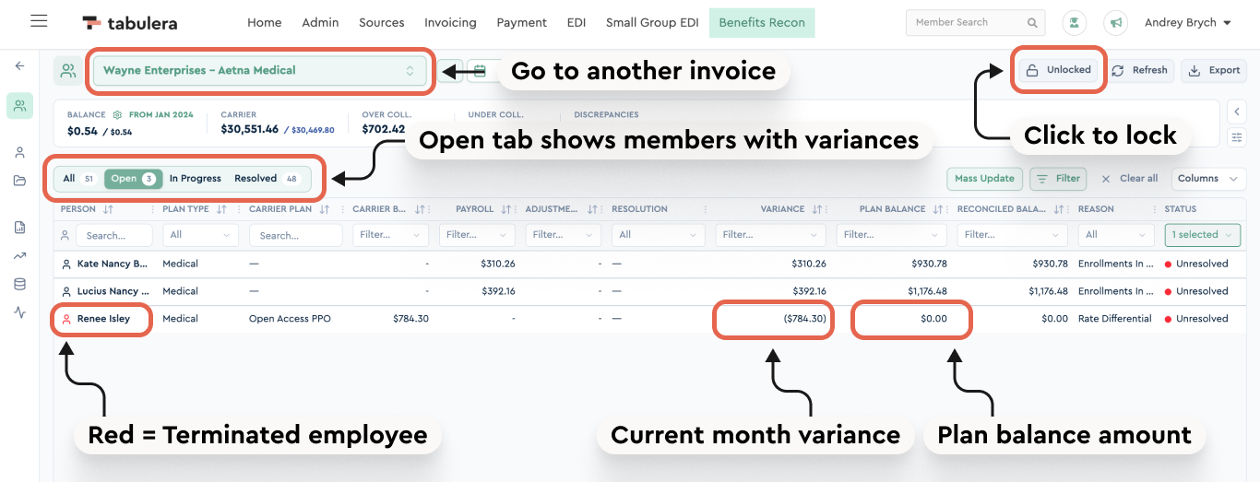Open Small Group EDI menu

click(x=652, y=22)
